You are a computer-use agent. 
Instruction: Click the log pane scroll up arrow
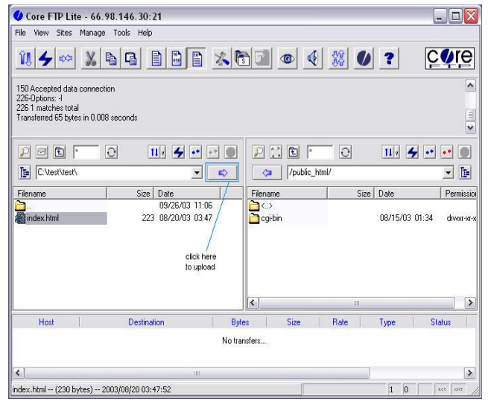[470, 86]
